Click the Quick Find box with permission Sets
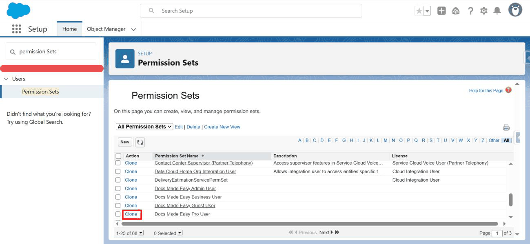 coord(51,51)
